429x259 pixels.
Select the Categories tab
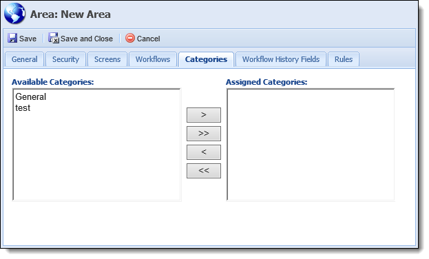tap(206, 59)
